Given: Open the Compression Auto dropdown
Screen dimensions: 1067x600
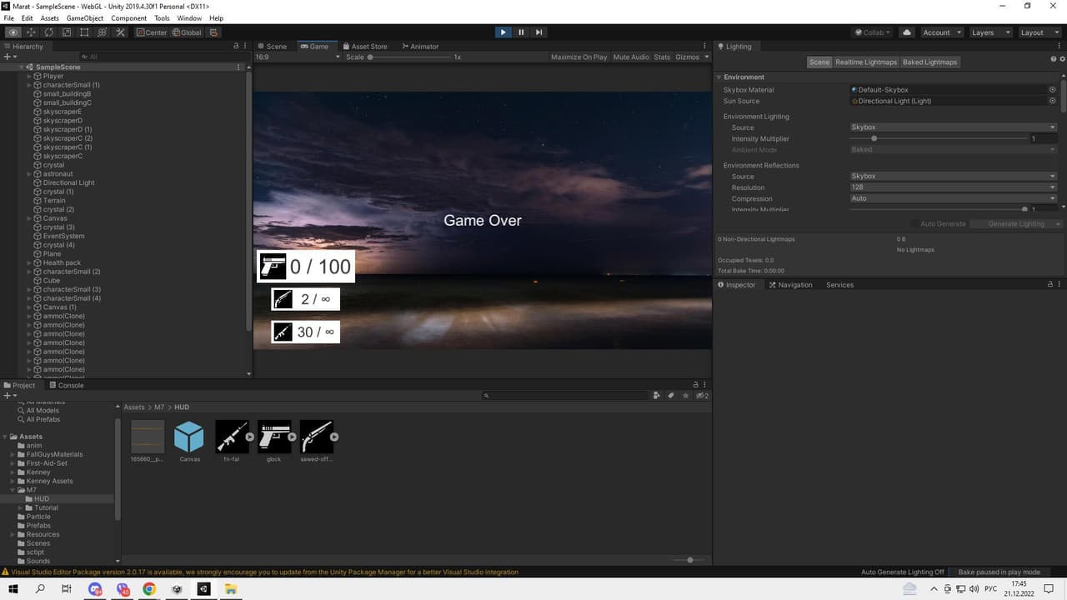Looking at the screenshot, I should click(953, 198).
